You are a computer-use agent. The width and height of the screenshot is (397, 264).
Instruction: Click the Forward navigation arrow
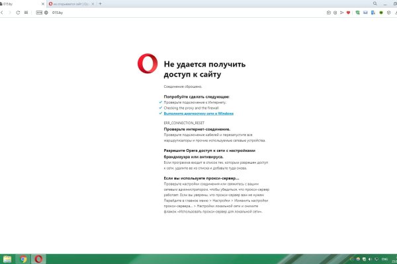pos(9,12)
